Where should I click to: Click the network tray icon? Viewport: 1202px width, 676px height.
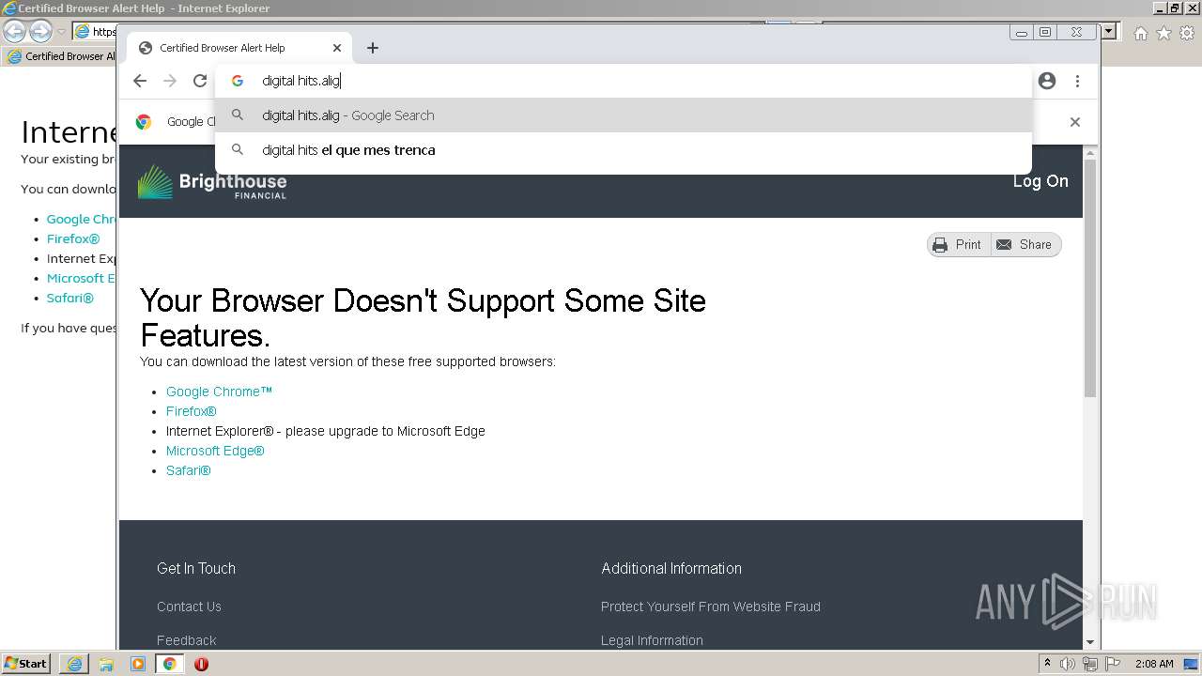click(x=1090, y=664)
